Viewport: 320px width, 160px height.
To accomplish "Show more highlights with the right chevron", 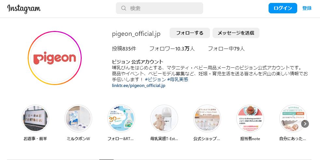I will pyautogui.click(x=305, y=124).
